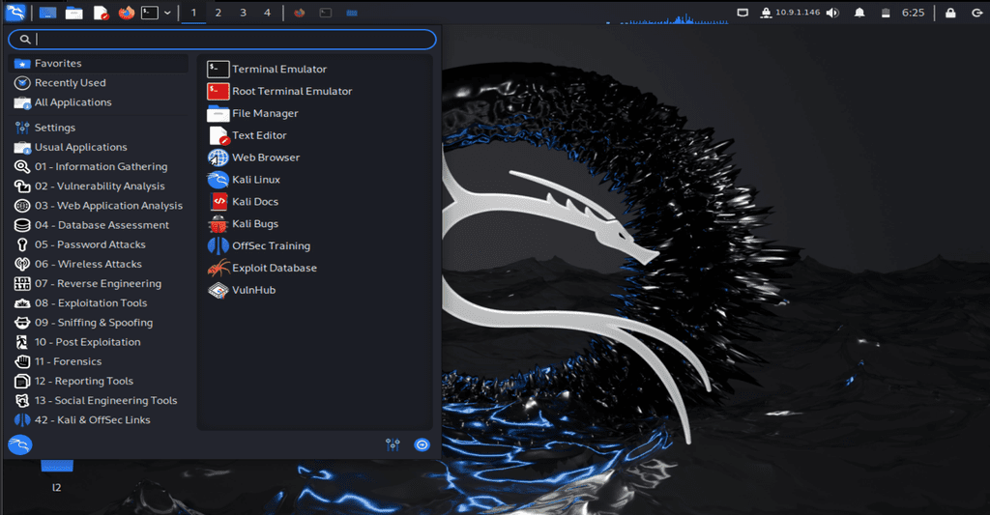Open 04 - Database Assessment category
990x515 pixels.
100,225
